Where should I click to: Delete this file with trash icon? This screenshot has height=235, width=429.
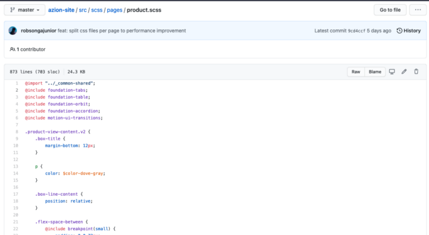(x=416, y=72)
